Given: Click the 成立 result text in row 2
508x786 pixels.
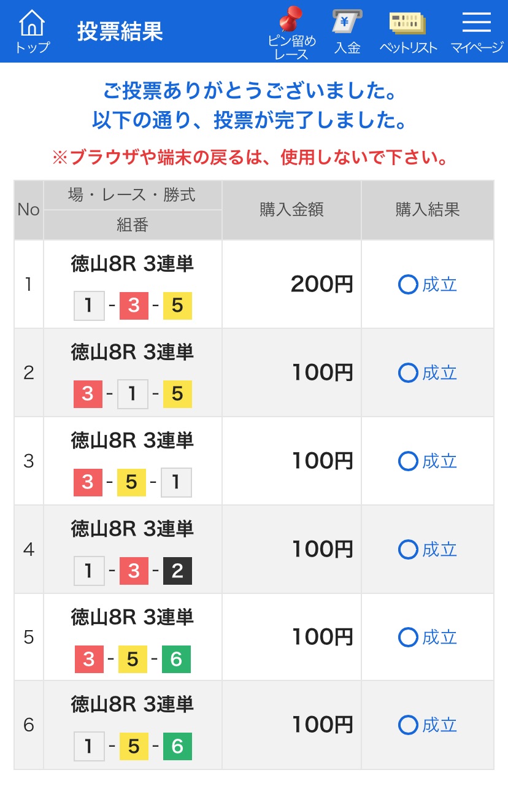Looking at the screenshot, I should click(440, 372).
